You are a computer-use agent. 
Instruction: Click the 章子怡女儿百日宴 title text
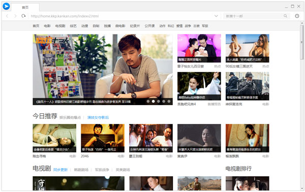[x=191, y=66]
